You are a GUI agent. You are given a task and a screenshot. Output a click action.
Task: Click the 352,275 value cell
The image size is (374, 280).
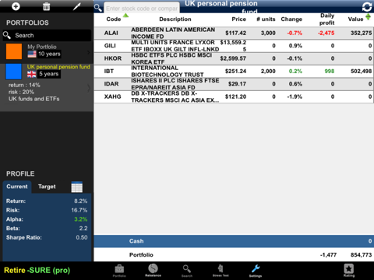[x=361, y=33]
